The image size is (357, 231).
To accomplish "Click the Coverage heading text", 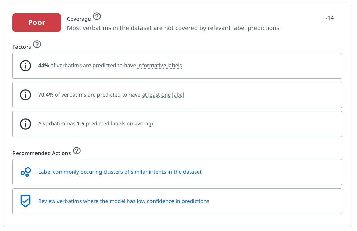I will [79, 19].
